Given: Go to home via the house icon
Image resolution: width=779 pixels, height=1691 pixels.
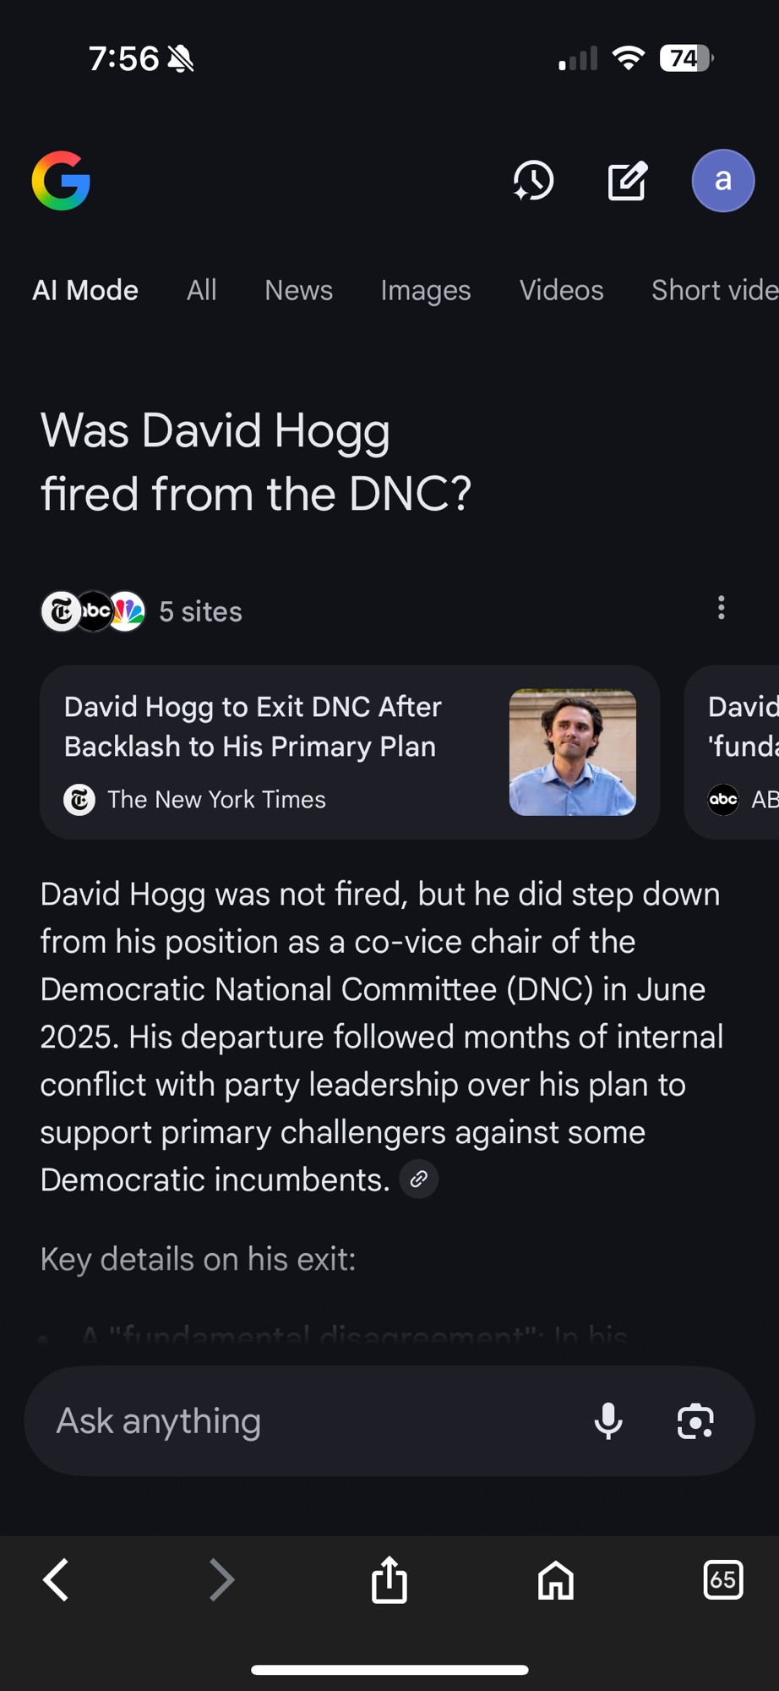Looking at the screenshot, I should (x=556, y=1579).
